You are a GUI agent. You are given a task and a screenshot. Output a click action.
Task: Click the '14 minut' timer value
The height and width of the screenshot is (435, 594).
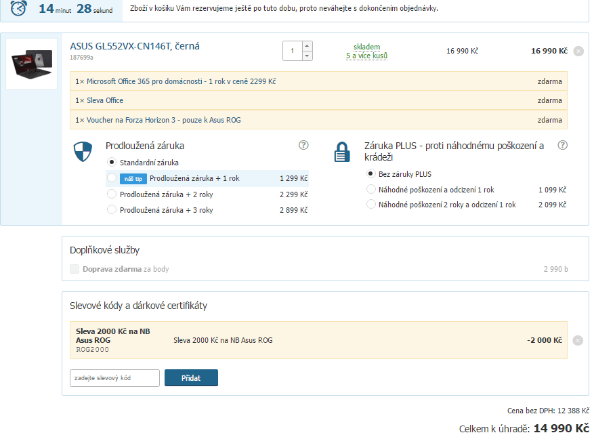[x=55, y=8]
